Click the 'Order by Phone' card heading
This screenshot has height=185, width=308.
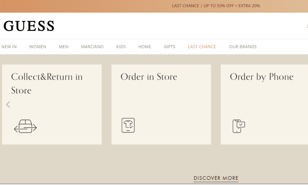pyautogui.click(x=261, y=77)
